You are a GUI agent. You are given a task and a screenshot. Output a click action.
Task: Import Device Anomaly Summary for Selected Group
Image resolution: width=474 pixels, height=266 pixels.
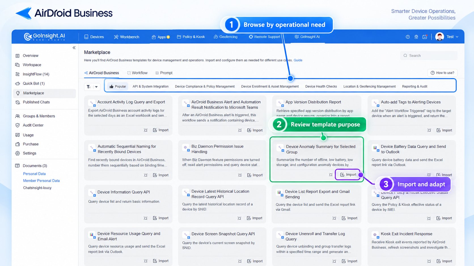click(x=348, y=175)
